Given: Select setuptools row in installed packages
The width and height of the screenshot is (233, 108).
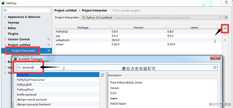Looking at the screenshot, I should [139, 40].
